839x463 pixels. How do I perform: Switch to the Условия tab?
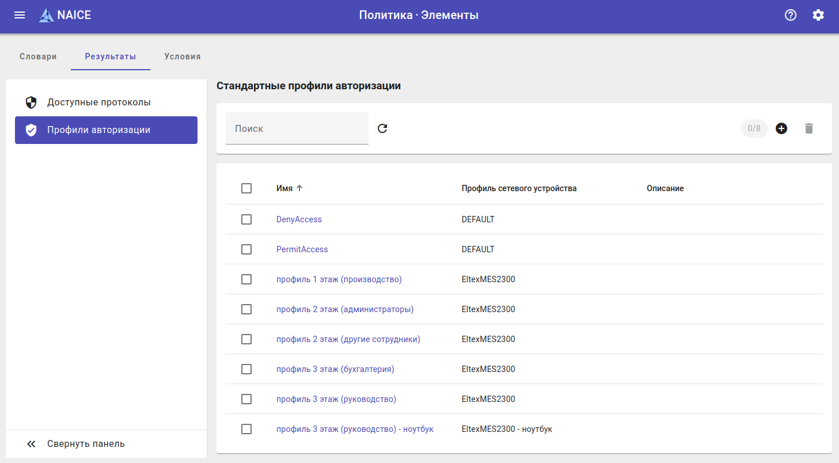pos(183,56)
